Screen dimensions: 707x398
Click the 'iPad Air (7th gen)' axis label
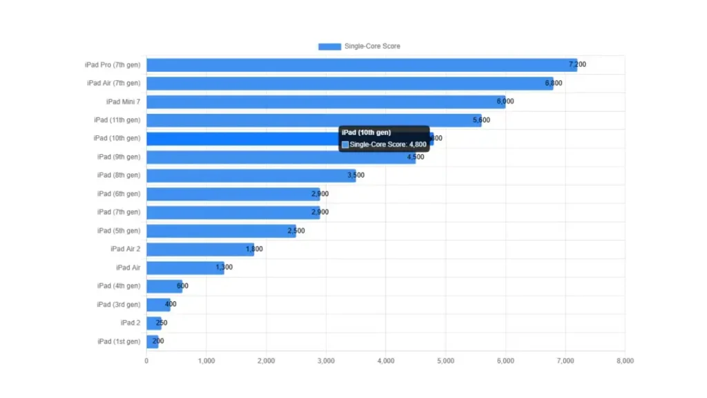(114, 83)
